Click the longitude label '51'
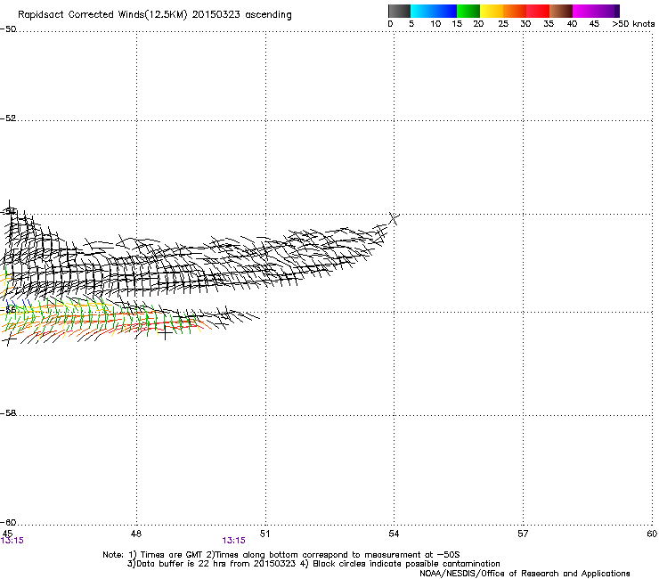 (x=264, y=534)
